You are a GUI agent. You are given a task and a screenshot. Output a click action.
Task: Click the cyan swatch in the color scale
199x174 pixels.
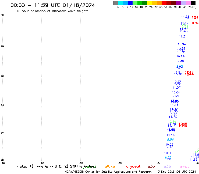120,3
